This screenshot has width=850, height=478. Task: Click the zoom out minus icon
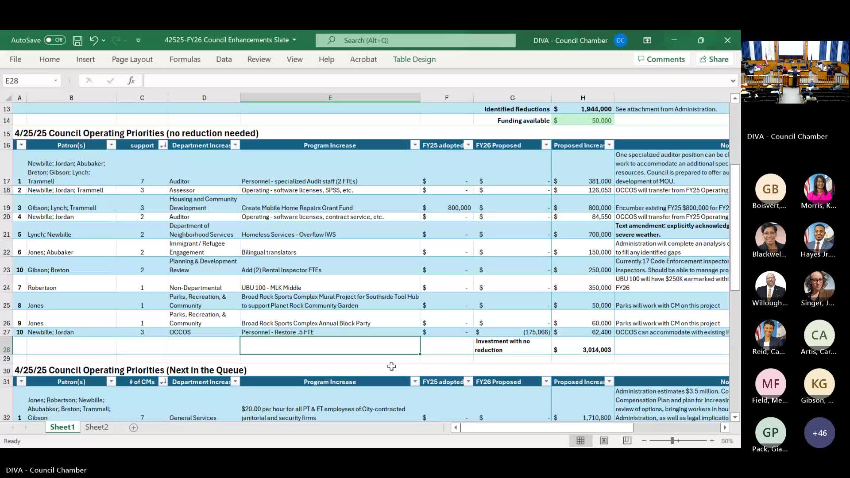tap(644, 441)
